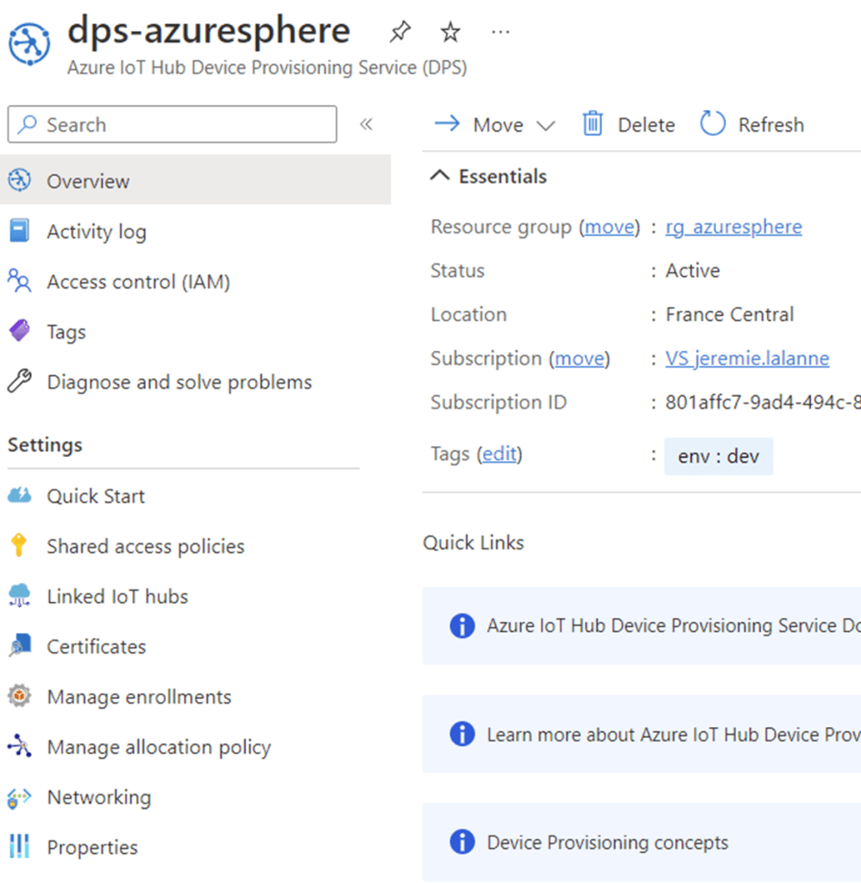Open the rg_azuresphere resource group link

click(x=733, y=226)
